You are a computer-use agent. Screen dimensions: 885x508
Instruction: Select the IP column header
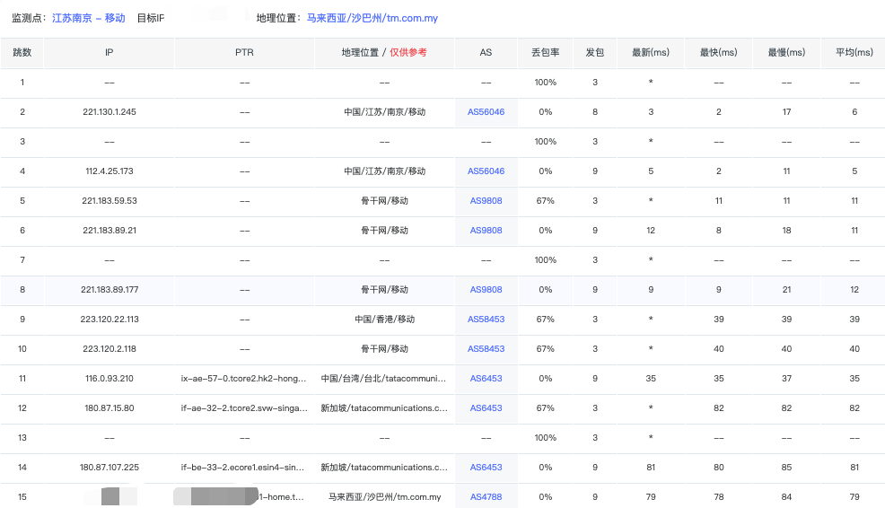[x=109, y=52]
